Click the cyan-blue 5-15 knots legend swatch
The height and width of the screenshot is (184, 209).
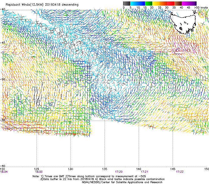click(x=138, y=3)
